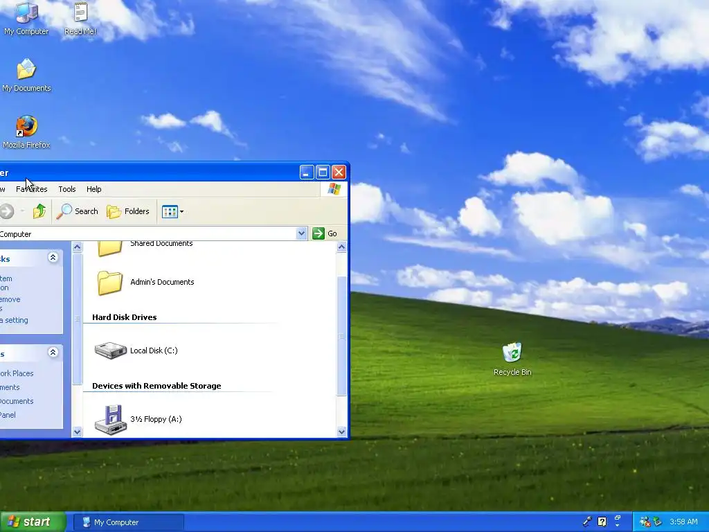Open the Tools menu
This screenshot has width=709, height=532.
[x=67, y=189]
